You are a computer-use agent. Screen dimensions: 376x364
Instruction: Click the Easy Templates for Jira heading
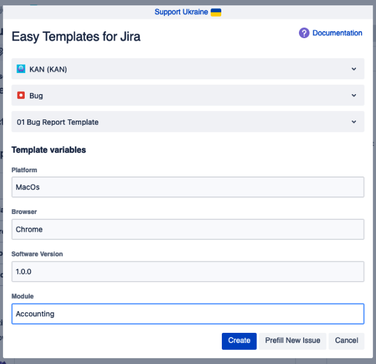tap(76, 36)
